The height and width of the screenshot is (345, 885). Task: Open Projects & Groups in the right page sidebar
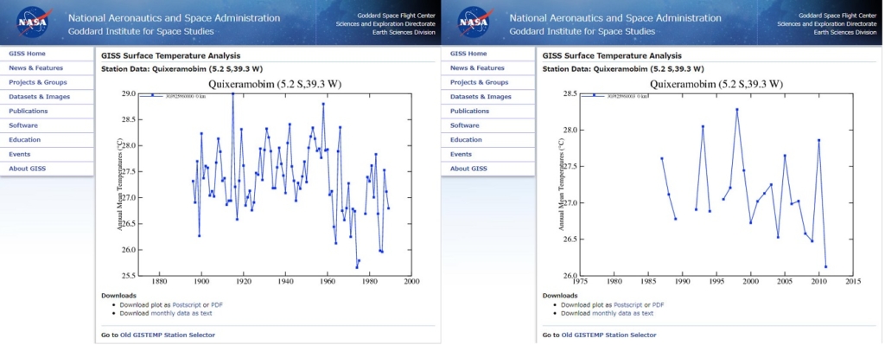click(479, 82)
